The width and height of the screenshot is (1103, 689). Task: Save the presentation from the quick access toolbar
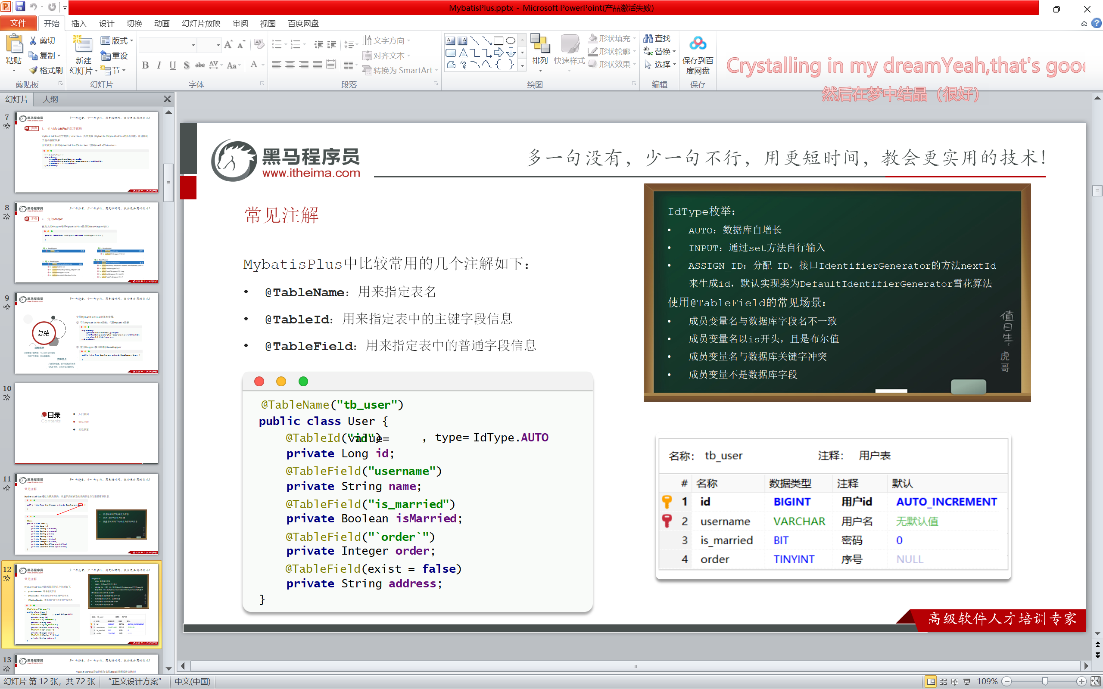click(20, 7)
